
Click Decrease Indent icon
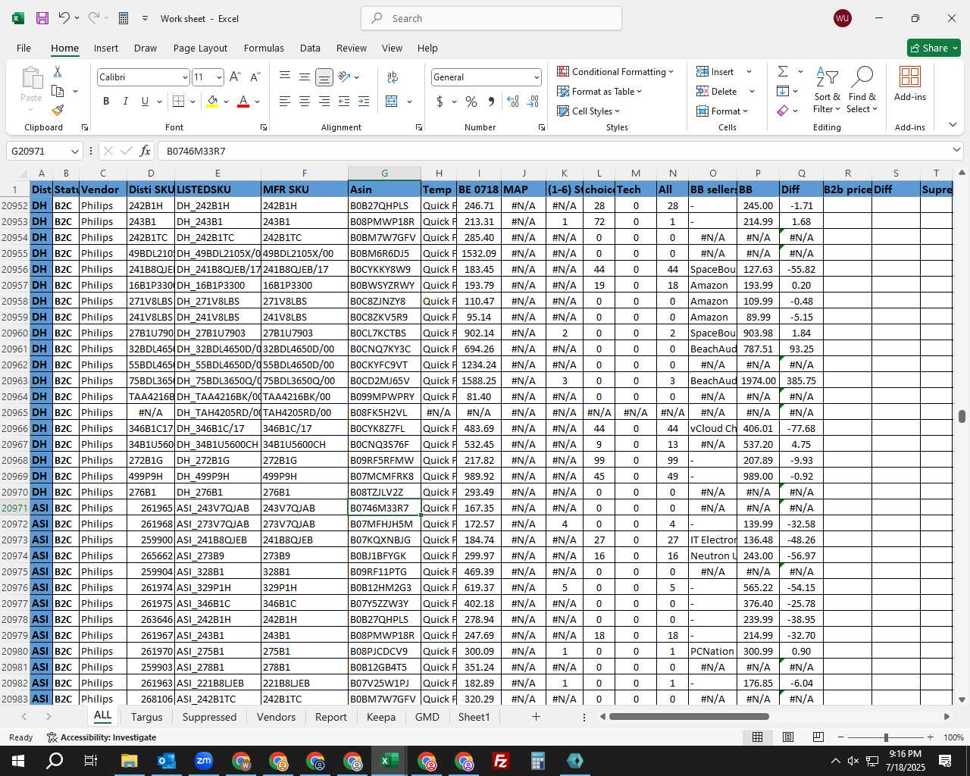(344, 102)
